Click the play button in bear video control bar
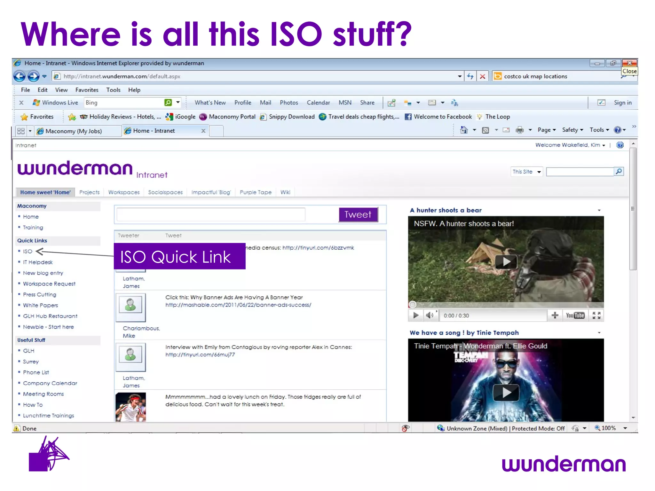This screenshot has height=491, width=655. 416,316
